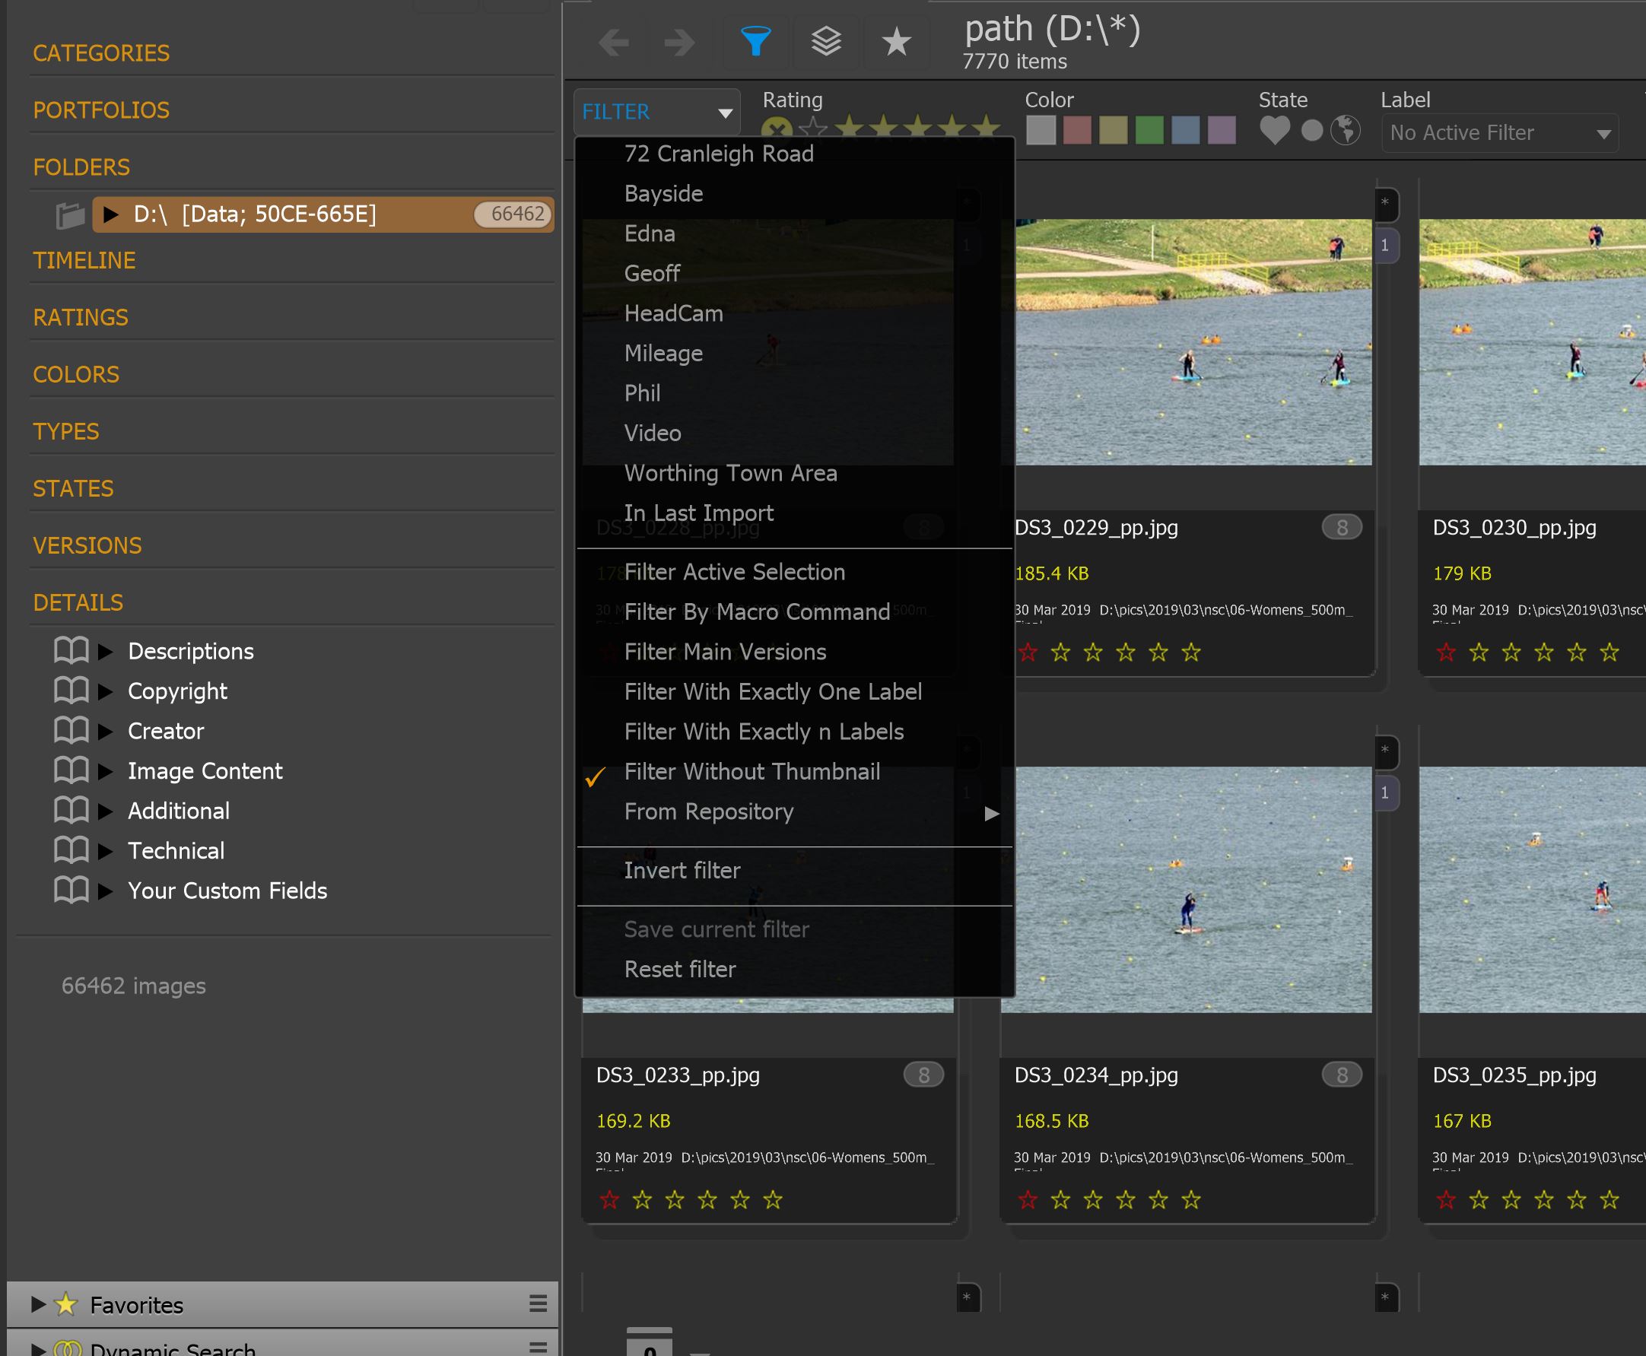Click the book icon beside Additional
This screenshot has height=1356, width=1646.
point(71,810)
